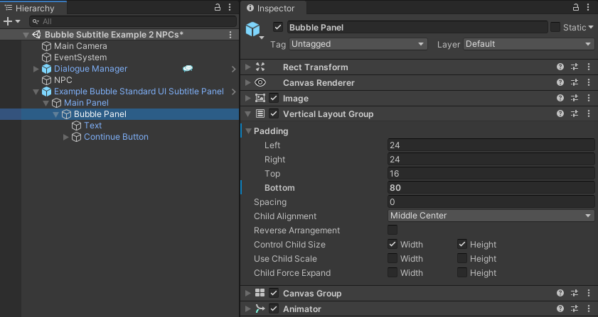Uncheck Control Child Size Height
Screen dimensions: 598x317
462,244
